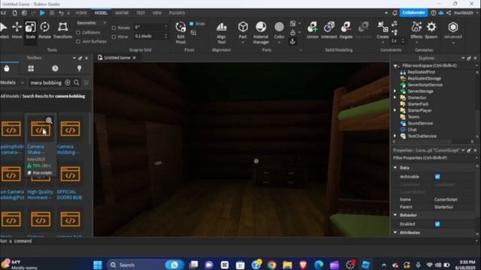The image size is (481, 270).
Task: Toggle the Enabled property checkbox
Action: pyautogui.click(x=437, y=224)
